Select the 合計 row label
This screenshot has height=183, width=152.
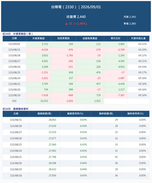click(14, 101)
